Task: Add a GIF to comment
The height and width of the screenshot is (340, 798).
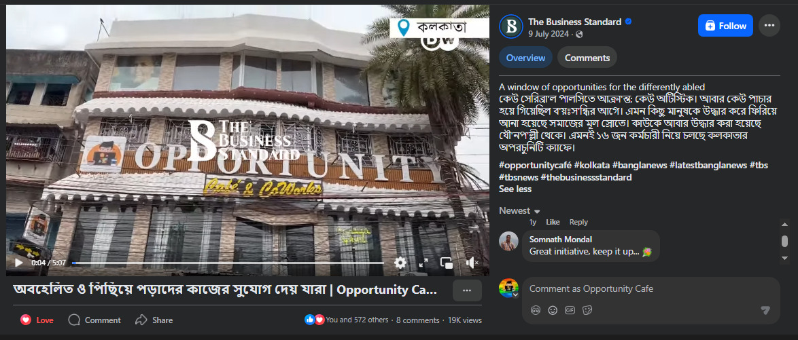Action: tap(570, 310)
